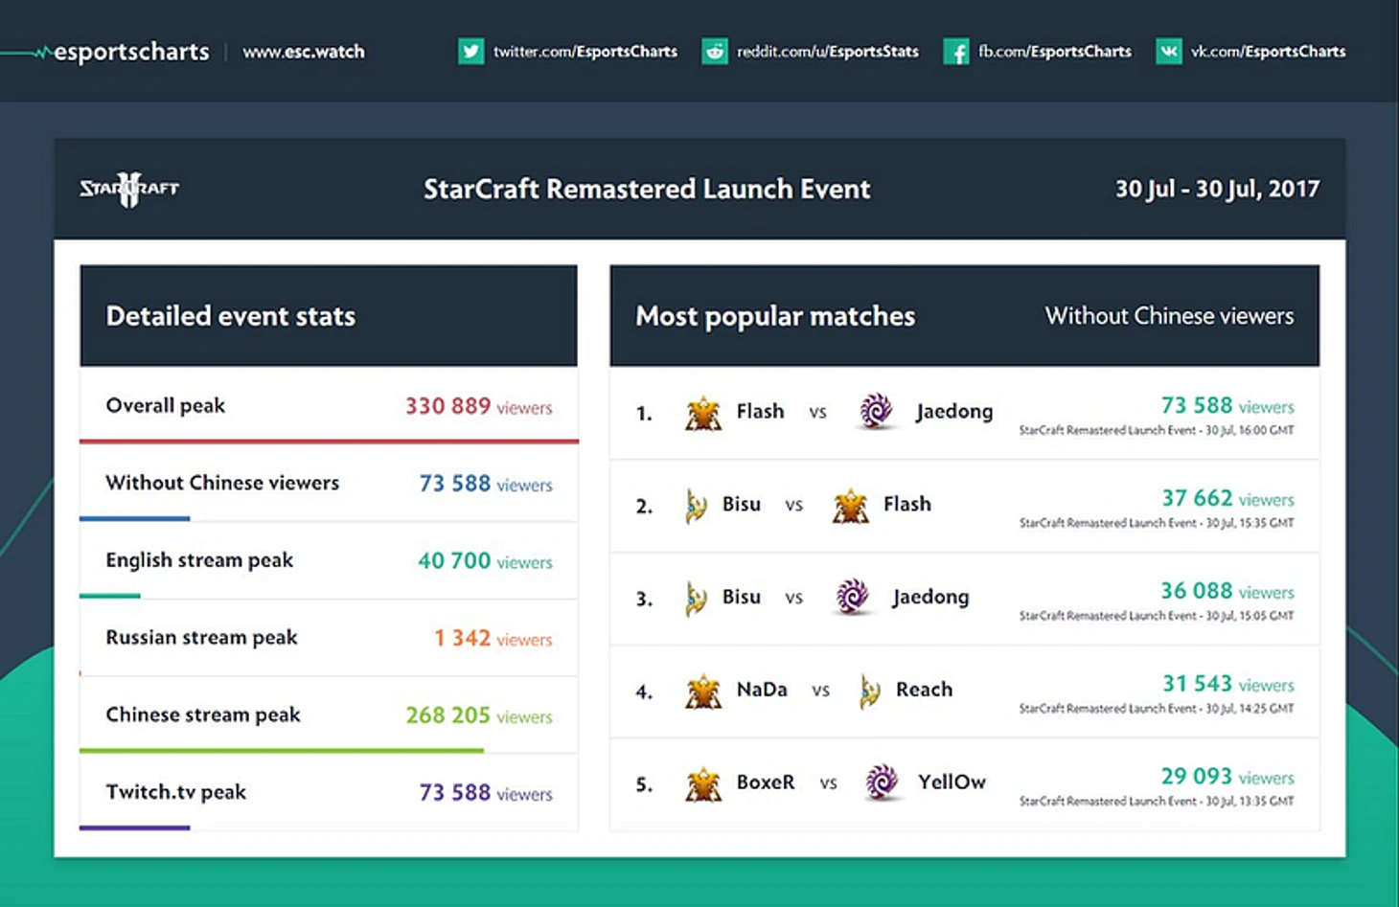Viewport: 1399px width, 907px height.
Task: Click the 29 093 viewers match value
Action: pos(1227,777)
